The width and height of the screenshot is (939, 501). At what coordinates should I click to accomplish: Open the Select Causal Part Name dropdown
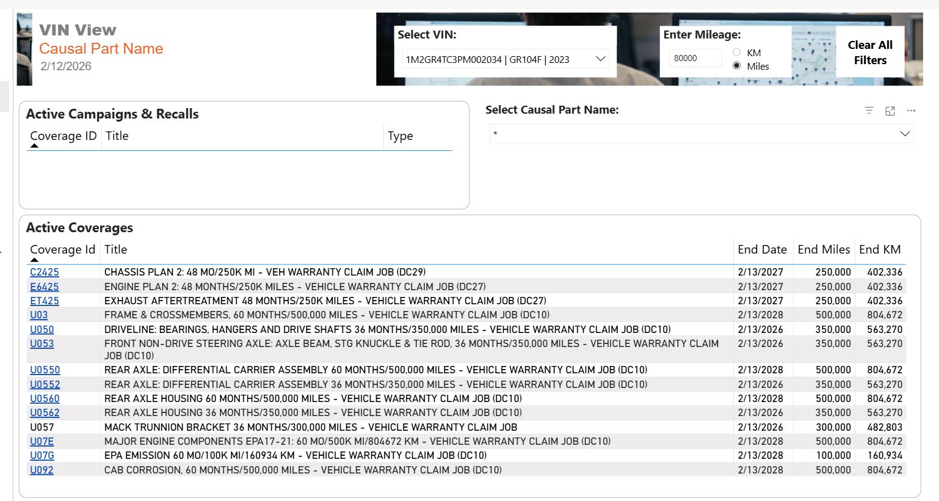904,134
